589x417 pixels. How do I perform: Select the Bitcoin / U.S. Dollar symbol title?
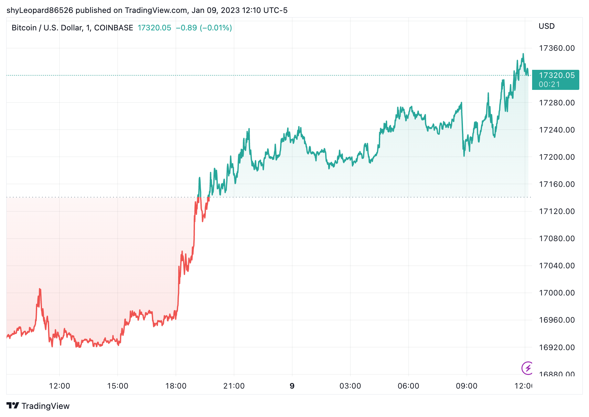[72, 28]
